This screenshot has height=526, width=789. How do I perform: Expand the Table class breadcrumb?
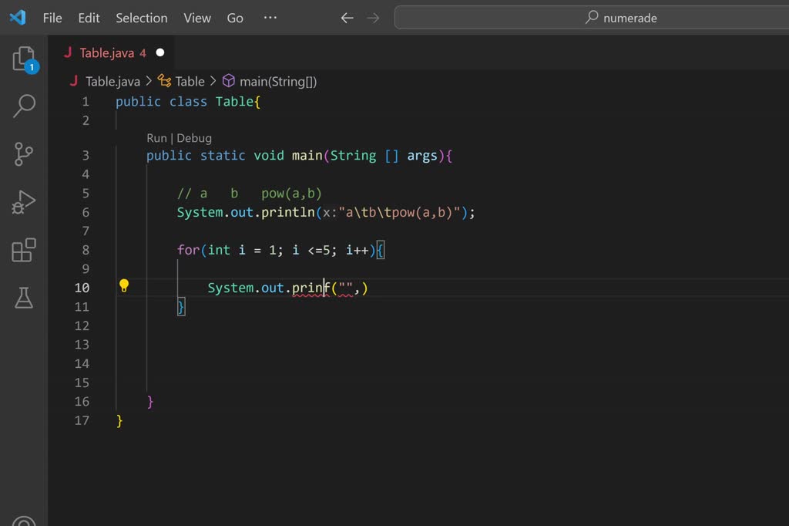(190, 81)
